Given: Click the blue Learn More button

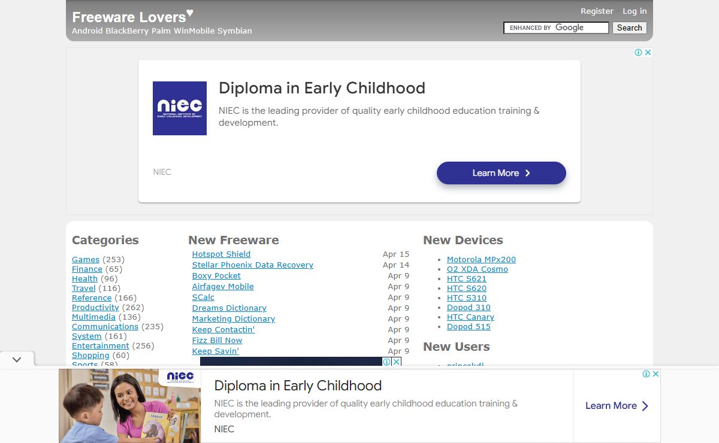Looking at the screenshot, I should pos(501,173).
